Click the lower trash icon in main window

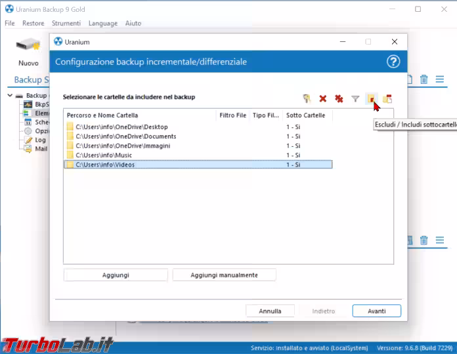click(x=424, y=241)
